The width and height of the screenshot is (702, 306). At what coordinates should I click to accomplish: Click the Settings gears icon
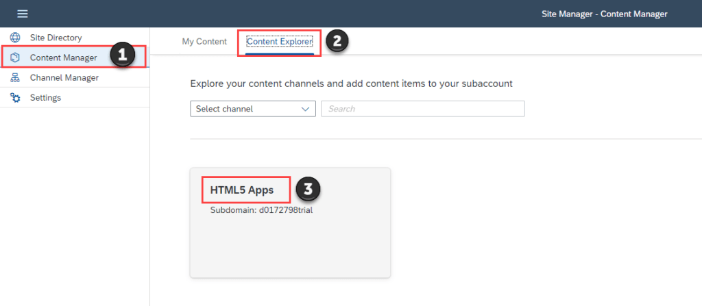15,98
